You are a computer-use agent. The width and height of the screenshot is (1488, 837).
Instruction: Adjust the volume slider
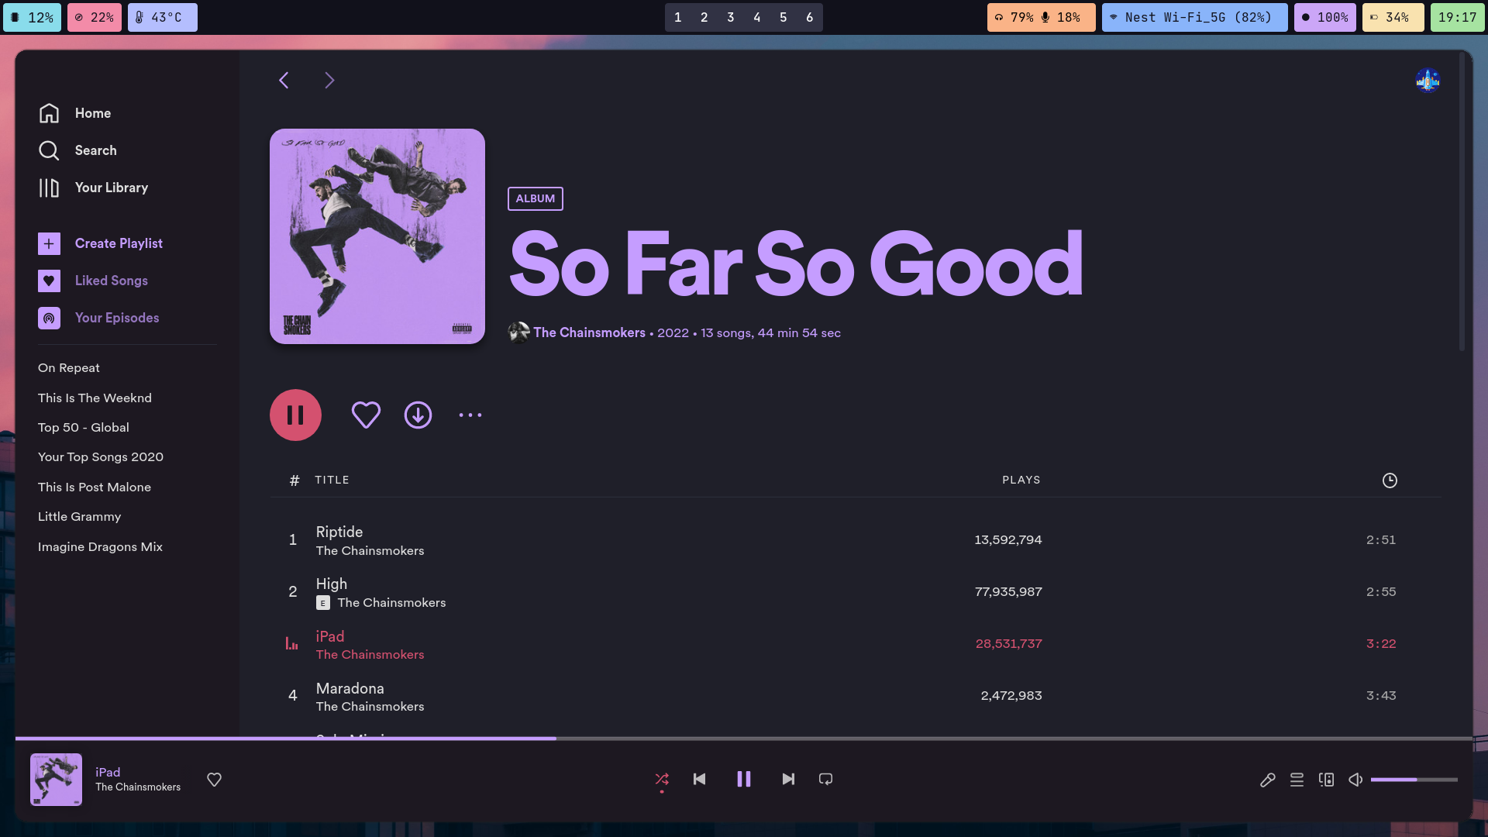1414,780
